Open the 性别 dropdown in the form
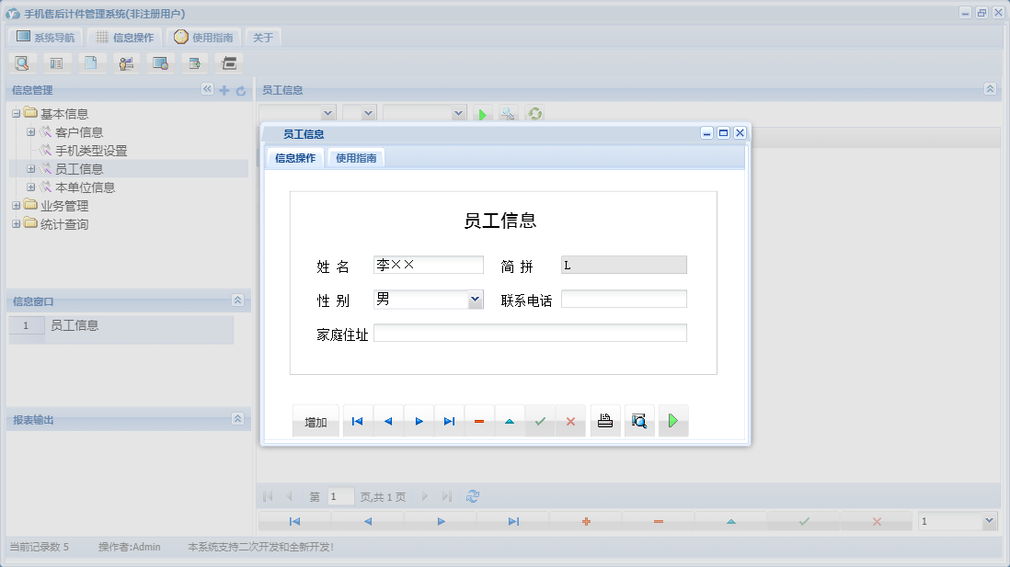 (476, 299)
